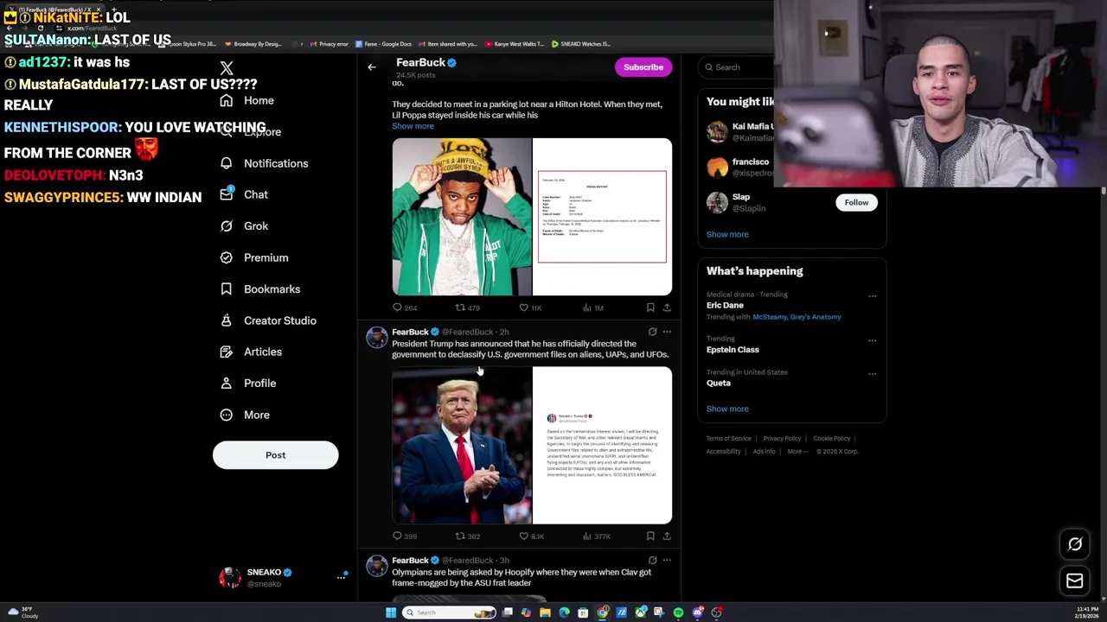Click the Creator Studio icon
This screenshot has height=622, width=1107.
tap(227, 321)
